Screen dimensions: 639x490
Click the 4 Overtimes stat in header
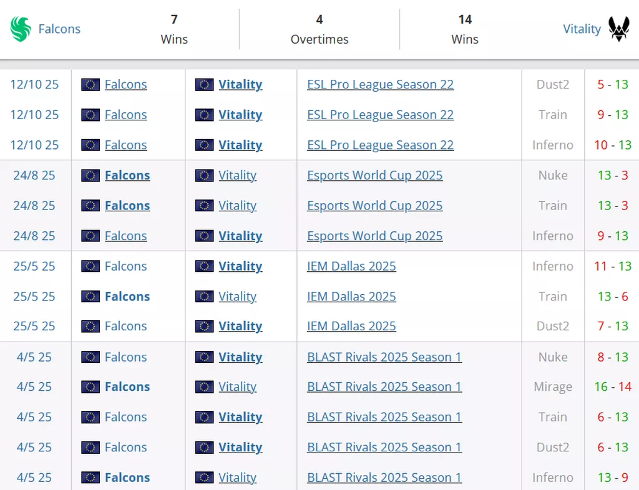(x=319, y=29)
